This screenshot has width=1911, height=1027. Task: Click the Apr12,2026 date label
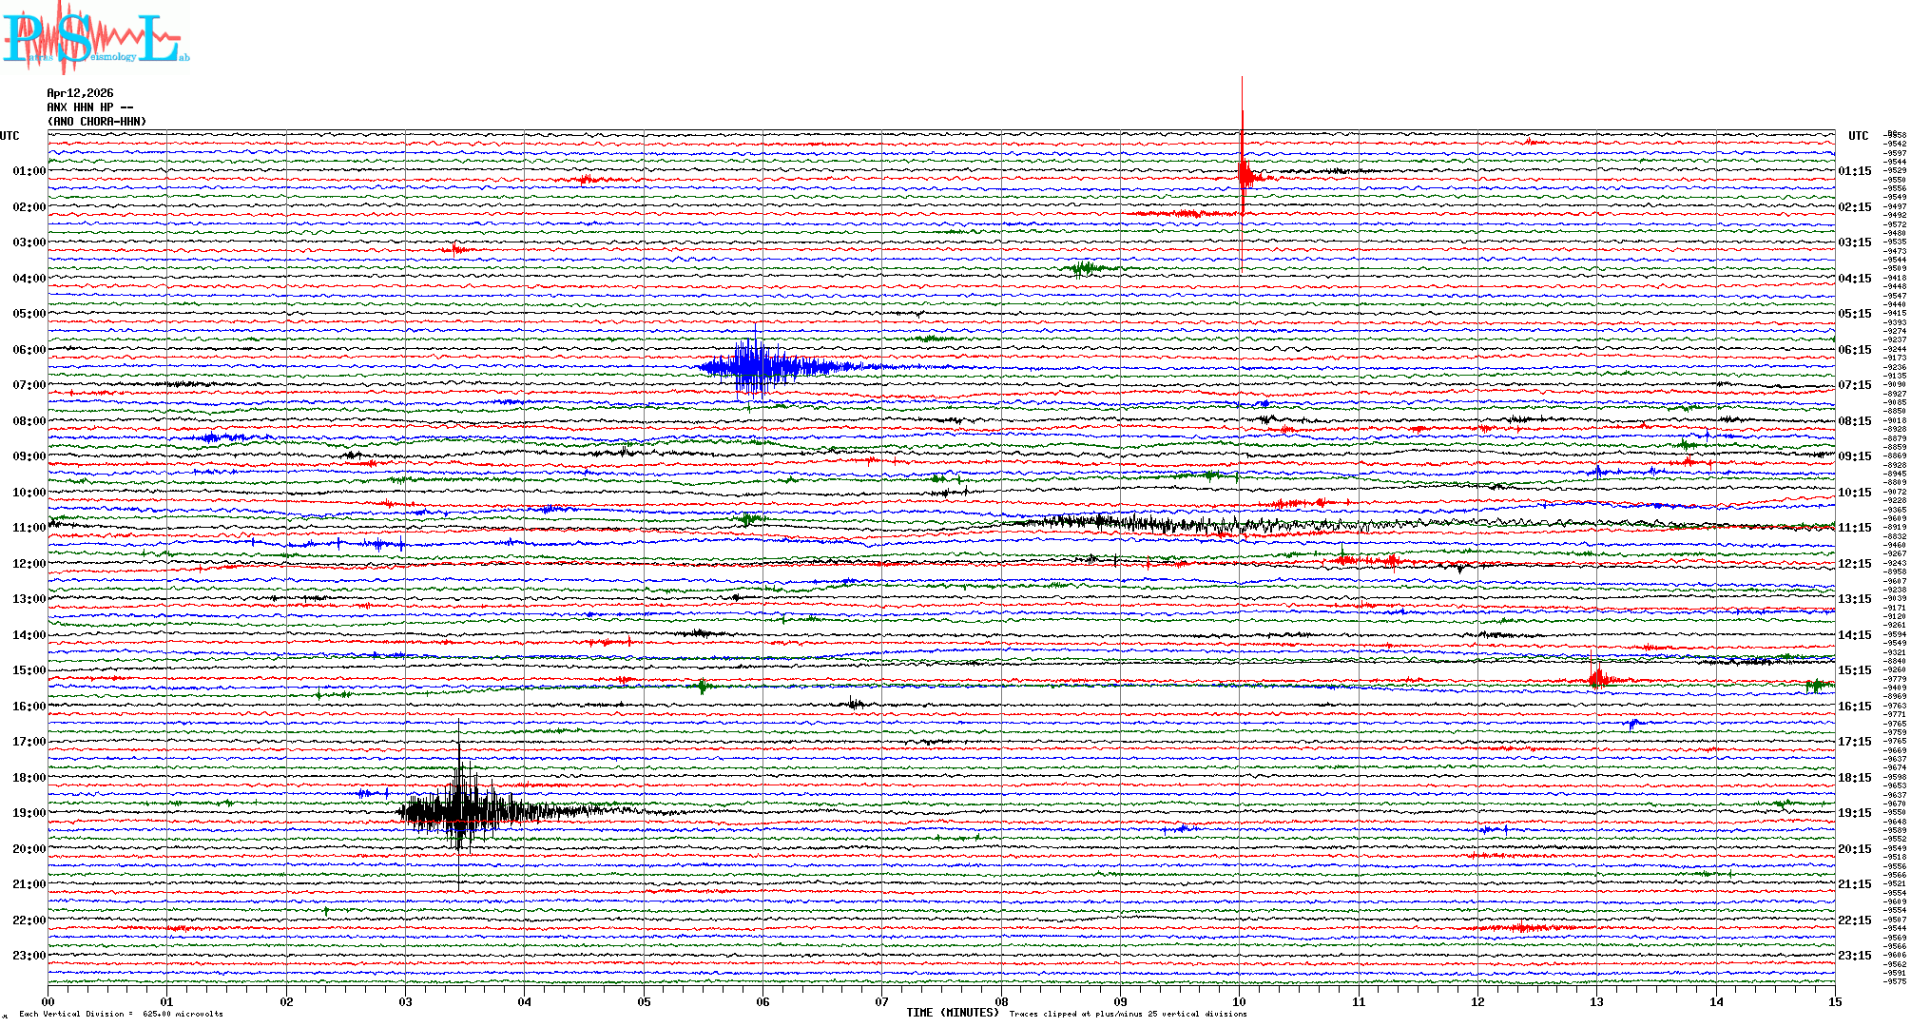(80, 93)
